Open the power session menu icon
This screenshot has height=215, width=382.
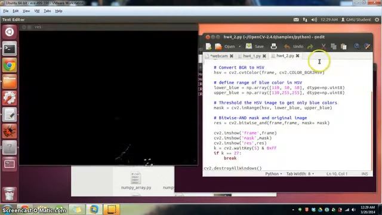coord(377,20)
